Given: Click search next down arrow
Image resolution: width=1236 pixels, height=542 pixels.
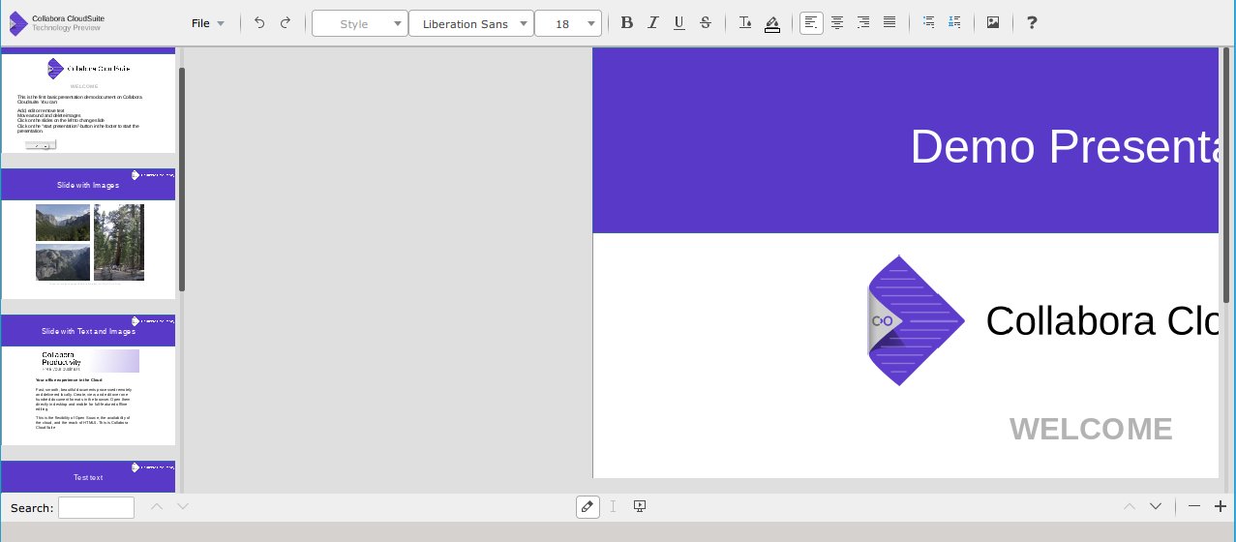Looking at the screenshot, I should tap(183, 507).
